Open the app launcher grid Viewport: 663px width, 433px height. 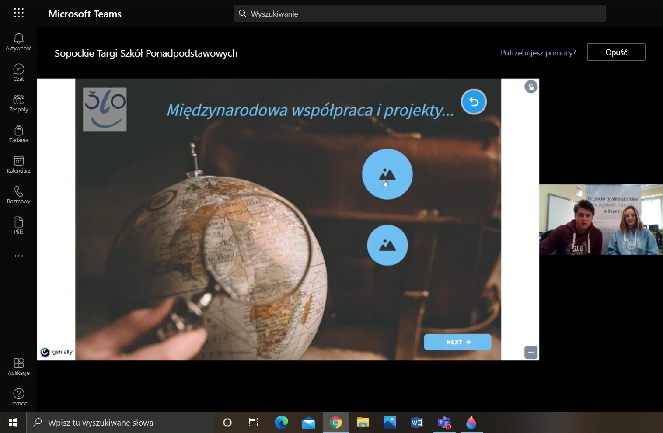[x=18, y=13]
